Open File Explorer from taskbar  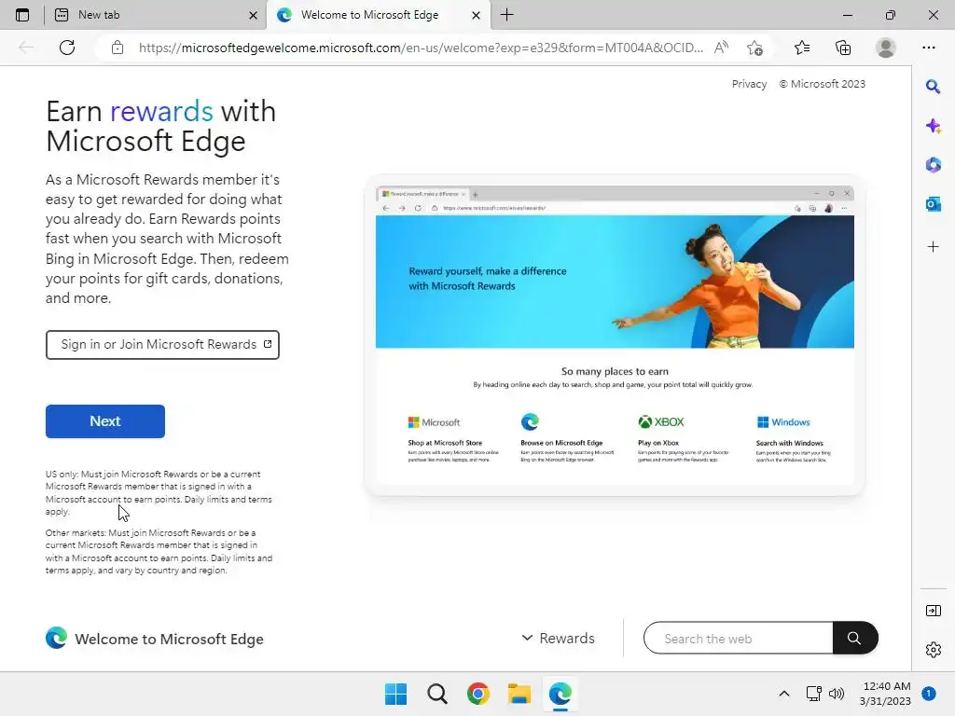[519, 694]
